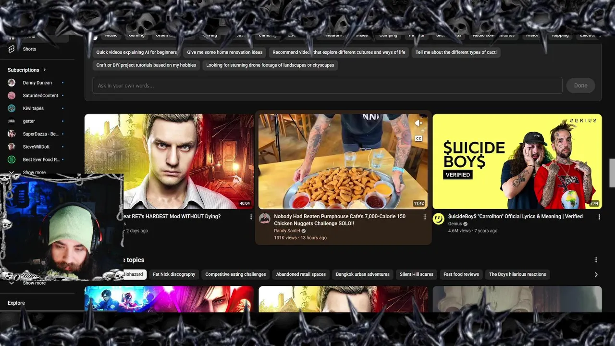Click the page scrollbar thumb on right edge
615x346 pixels.
[x=612, y=173]
